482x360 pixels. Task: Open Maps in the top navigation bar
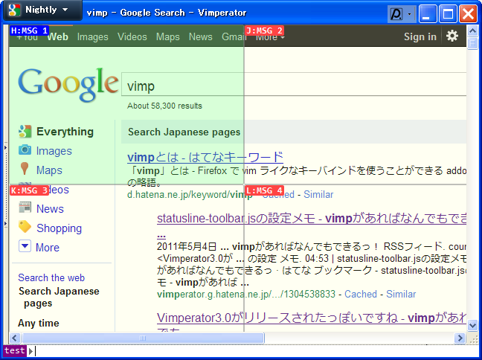click(168, 37)
